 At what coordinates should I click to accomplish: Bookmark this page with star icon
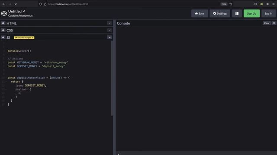pyautogui.click(x=231, y=4)
